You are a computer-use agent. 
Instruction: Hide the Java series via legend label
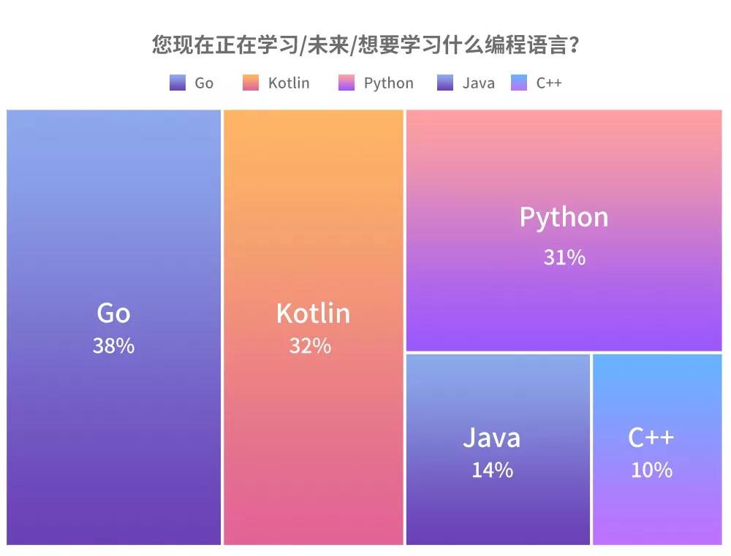[x=478, y=83]
